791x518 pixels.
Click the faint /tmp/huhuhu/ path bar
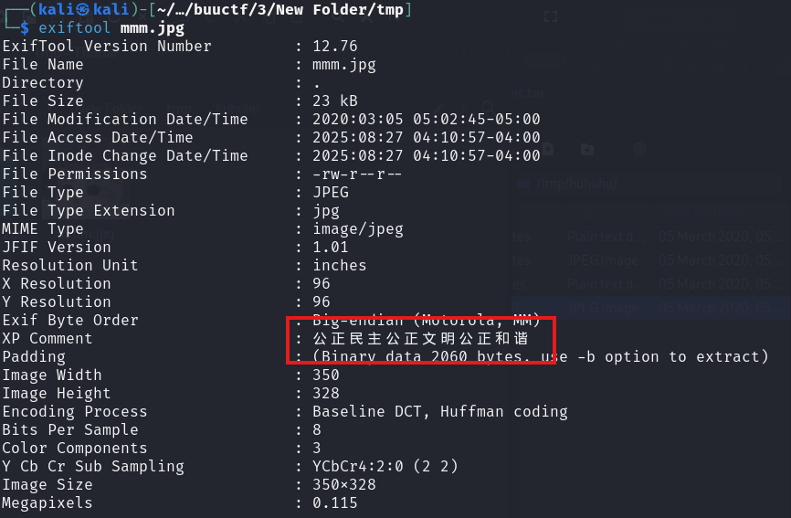(x=648, y=185)
